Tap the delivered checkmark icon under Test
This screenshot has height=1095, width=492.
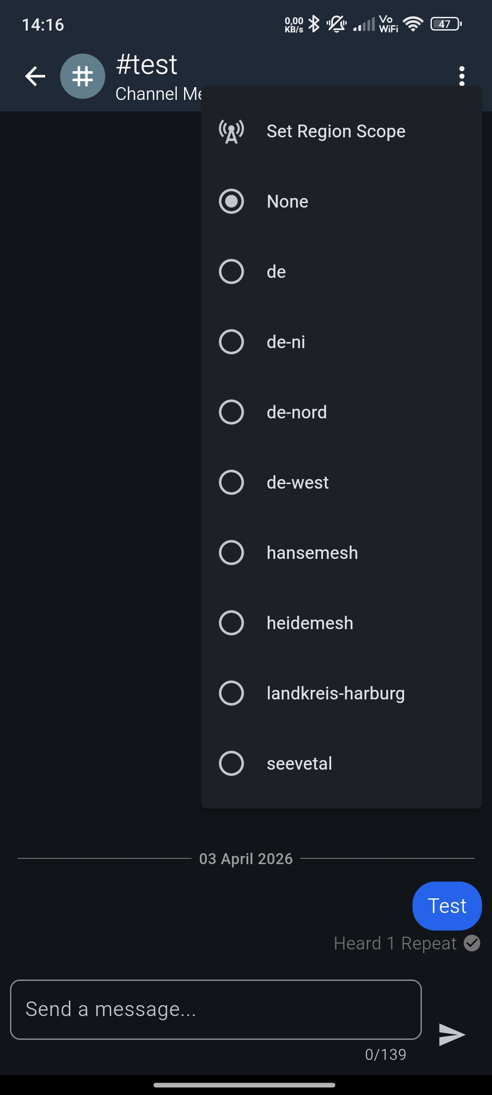[472, 943]
